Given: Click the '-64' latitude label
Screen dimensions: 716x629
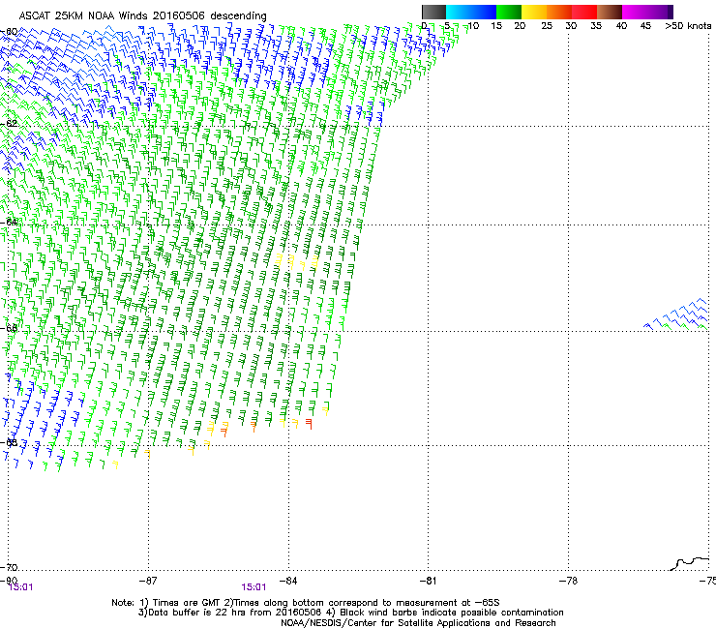Looking at the screenshot, I should (x=9, y=222).
